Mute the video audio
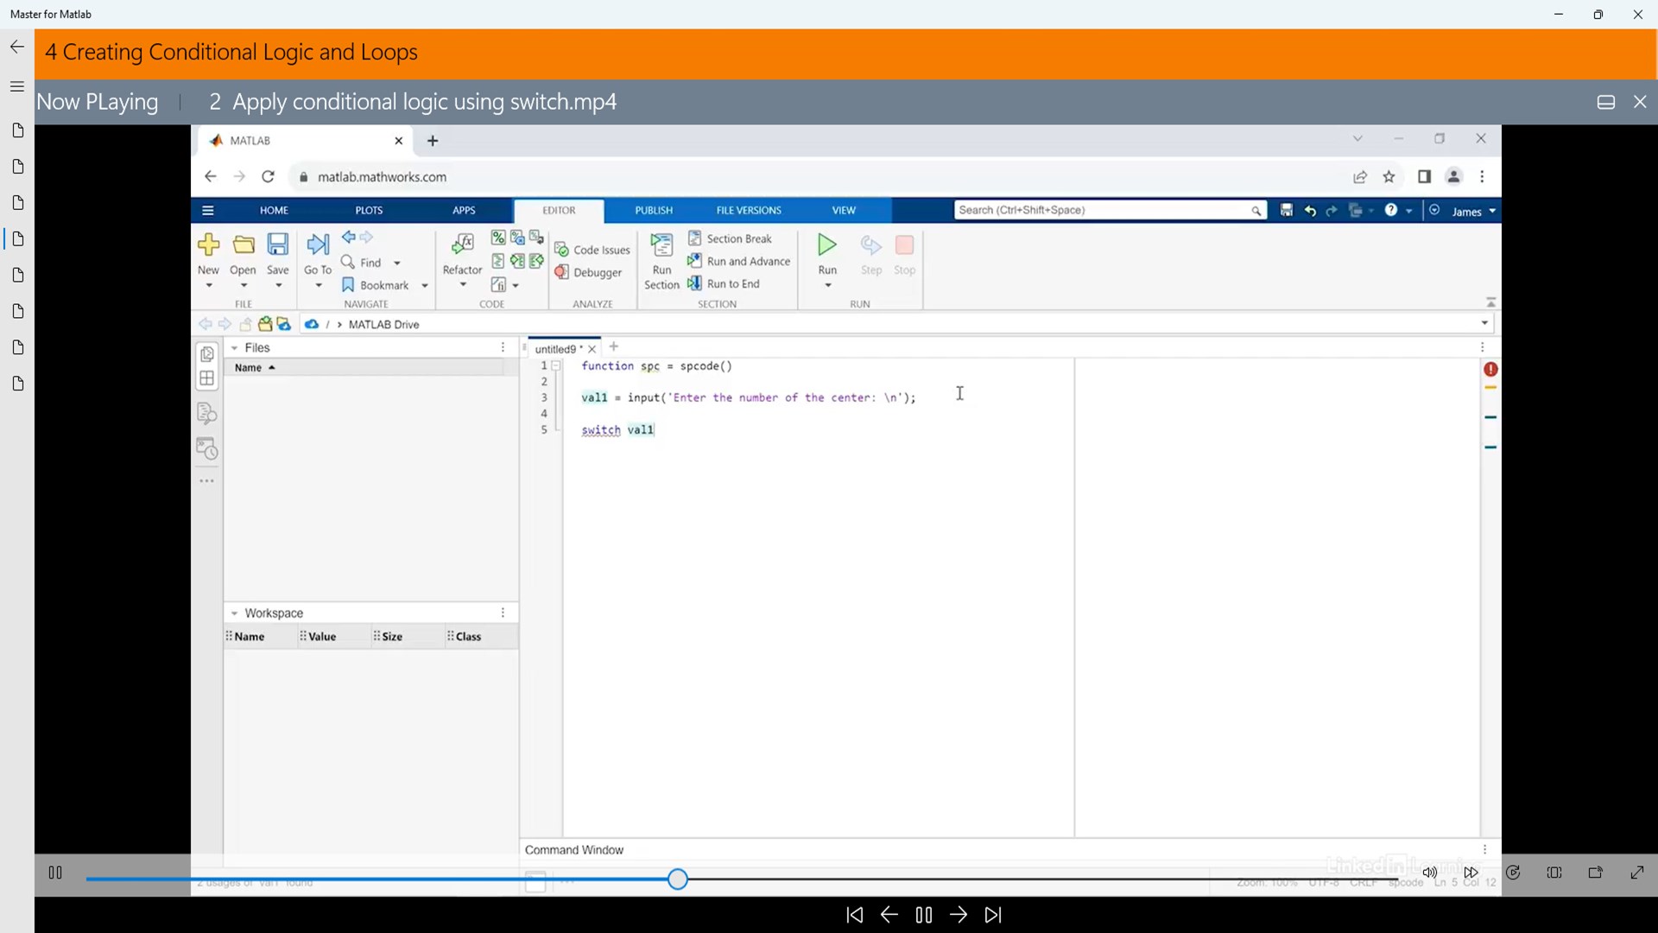The width and height of the screenshot is (1658, 933). (1429, 873)
